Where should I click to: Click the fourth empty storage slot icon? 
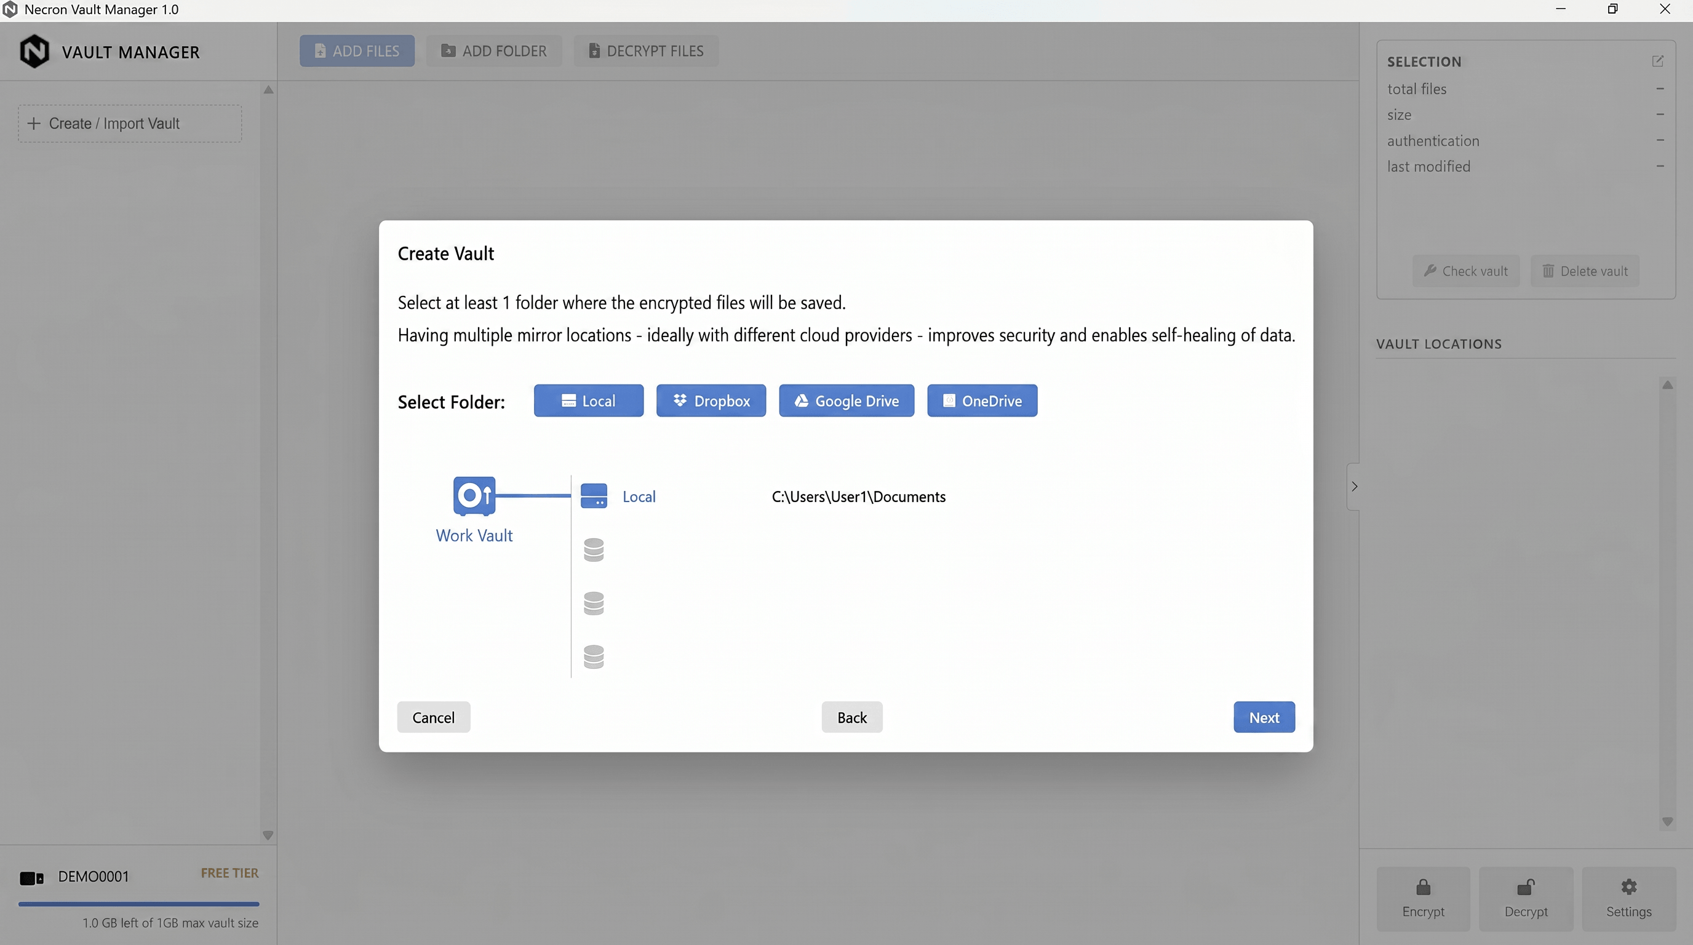pos(594,656)
